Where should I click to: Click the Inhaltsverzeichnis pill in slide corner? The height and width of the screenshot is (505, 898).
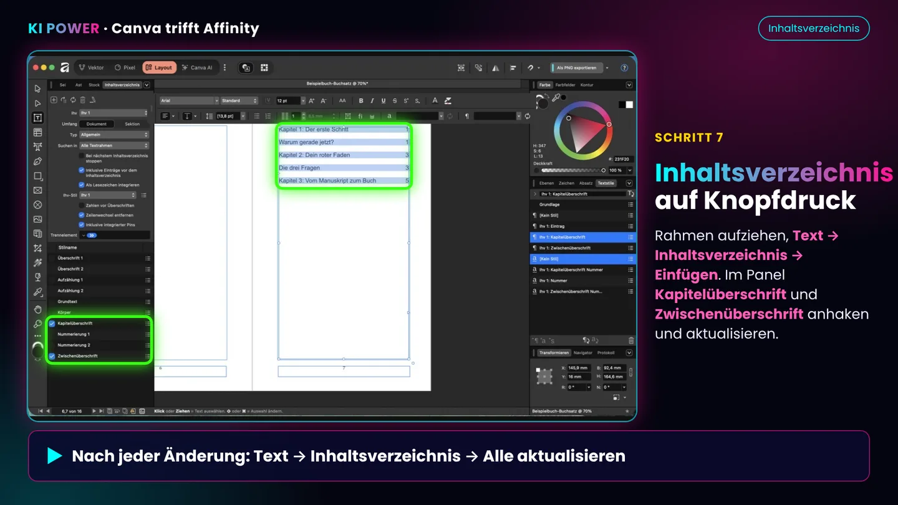[814, 28]
